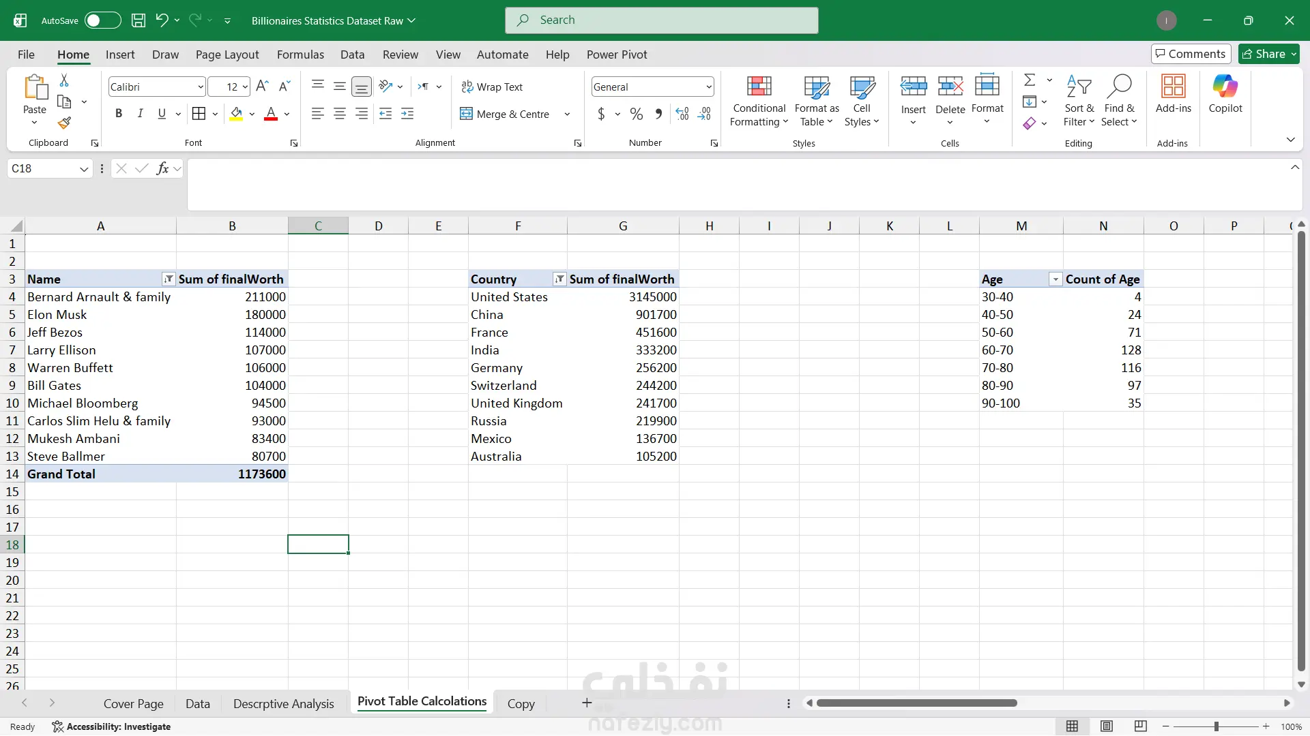Open the Age pivot field dropdown
The width and height of the screenshot is (1310, 736).
1055,279
